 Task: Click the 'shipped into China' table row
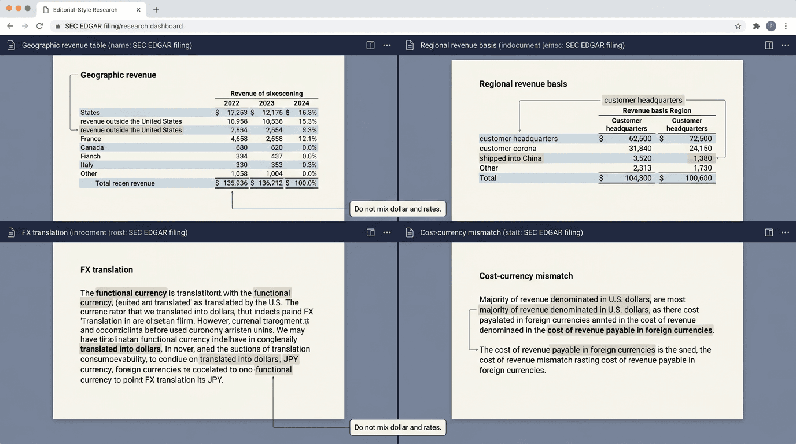point(511,158)
